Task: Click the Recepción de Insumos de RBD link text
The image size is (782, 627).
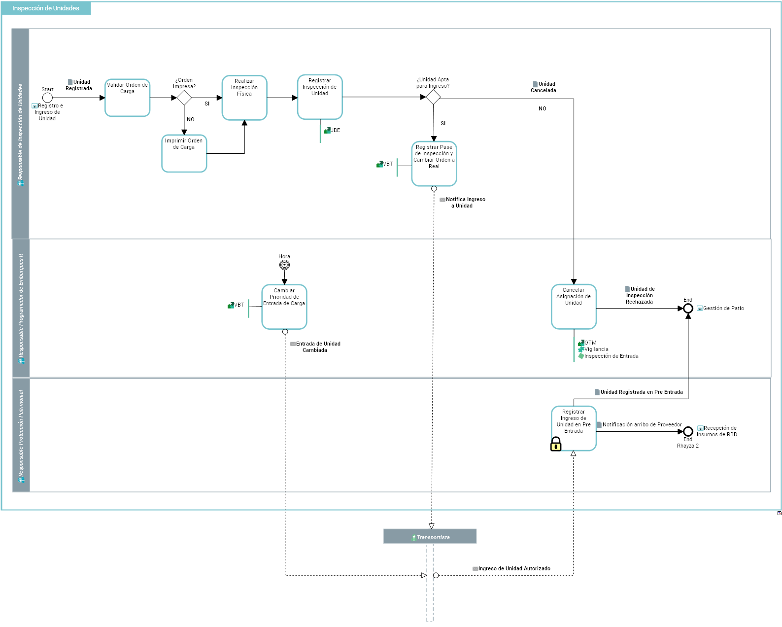Action: click(x=717, y=431)
